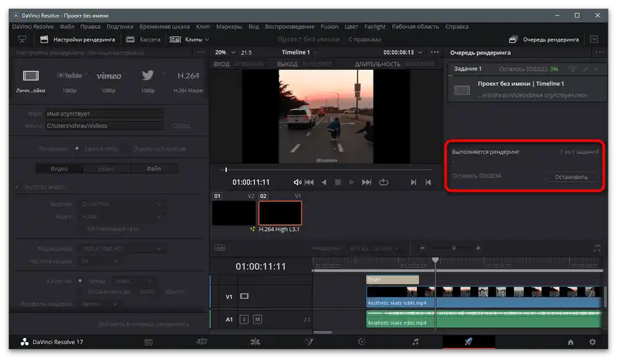Open the Маркеры menu
Image resolution: width=617 pixels, height=358 pixels.
pyautogui.click(x=229, y=27)
